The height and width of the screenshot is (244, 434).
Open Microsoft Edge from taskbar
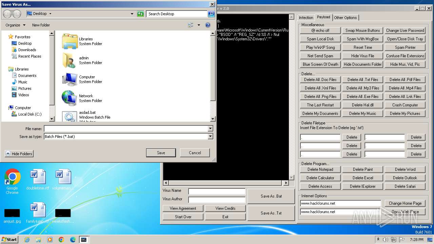pos(73,240)
